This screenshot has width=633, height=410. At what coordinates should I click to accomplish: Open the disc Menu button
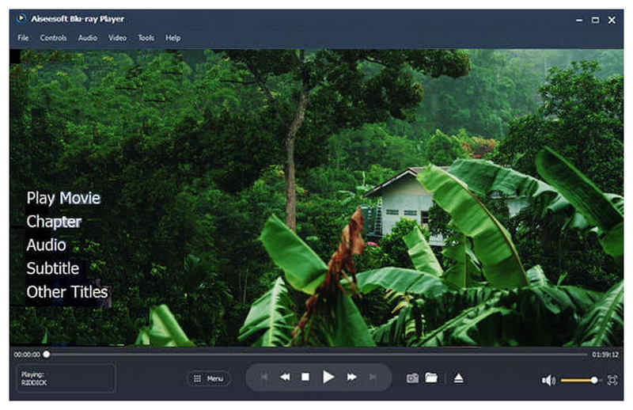209,378
